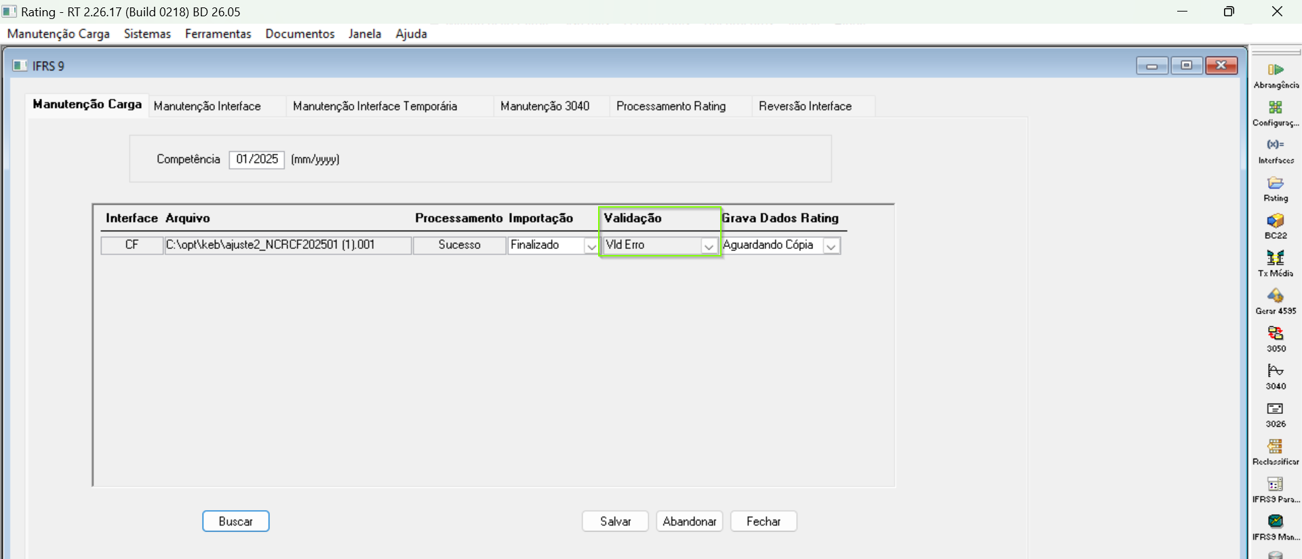
Task: Click the Arquivo file path field
Action: 288,245
